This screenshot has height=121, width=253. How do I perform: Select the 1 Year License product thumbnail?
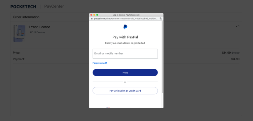(19, 33)
